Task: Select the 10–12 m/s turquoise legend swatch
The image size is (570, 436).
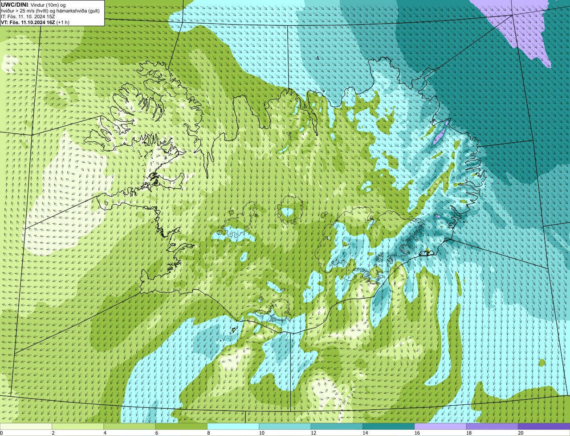Action: [285, 427]
